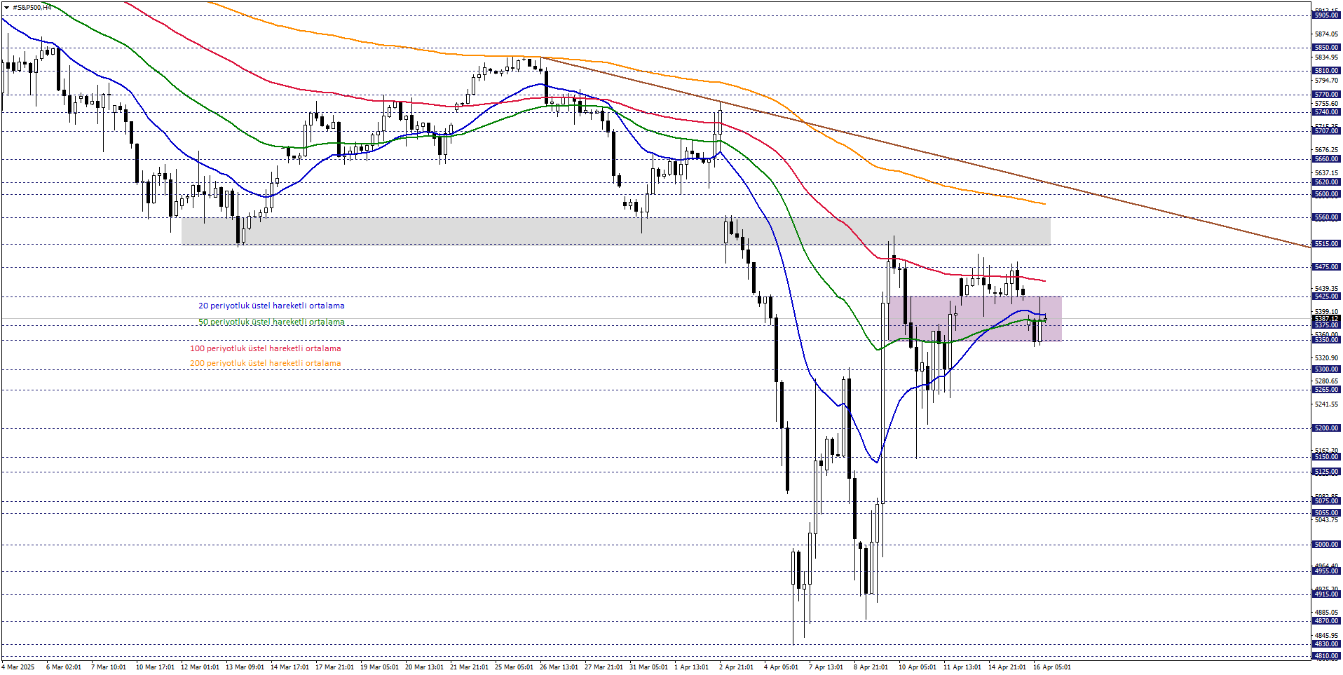Click the 5075.00 price level label

click(1326, 501)
